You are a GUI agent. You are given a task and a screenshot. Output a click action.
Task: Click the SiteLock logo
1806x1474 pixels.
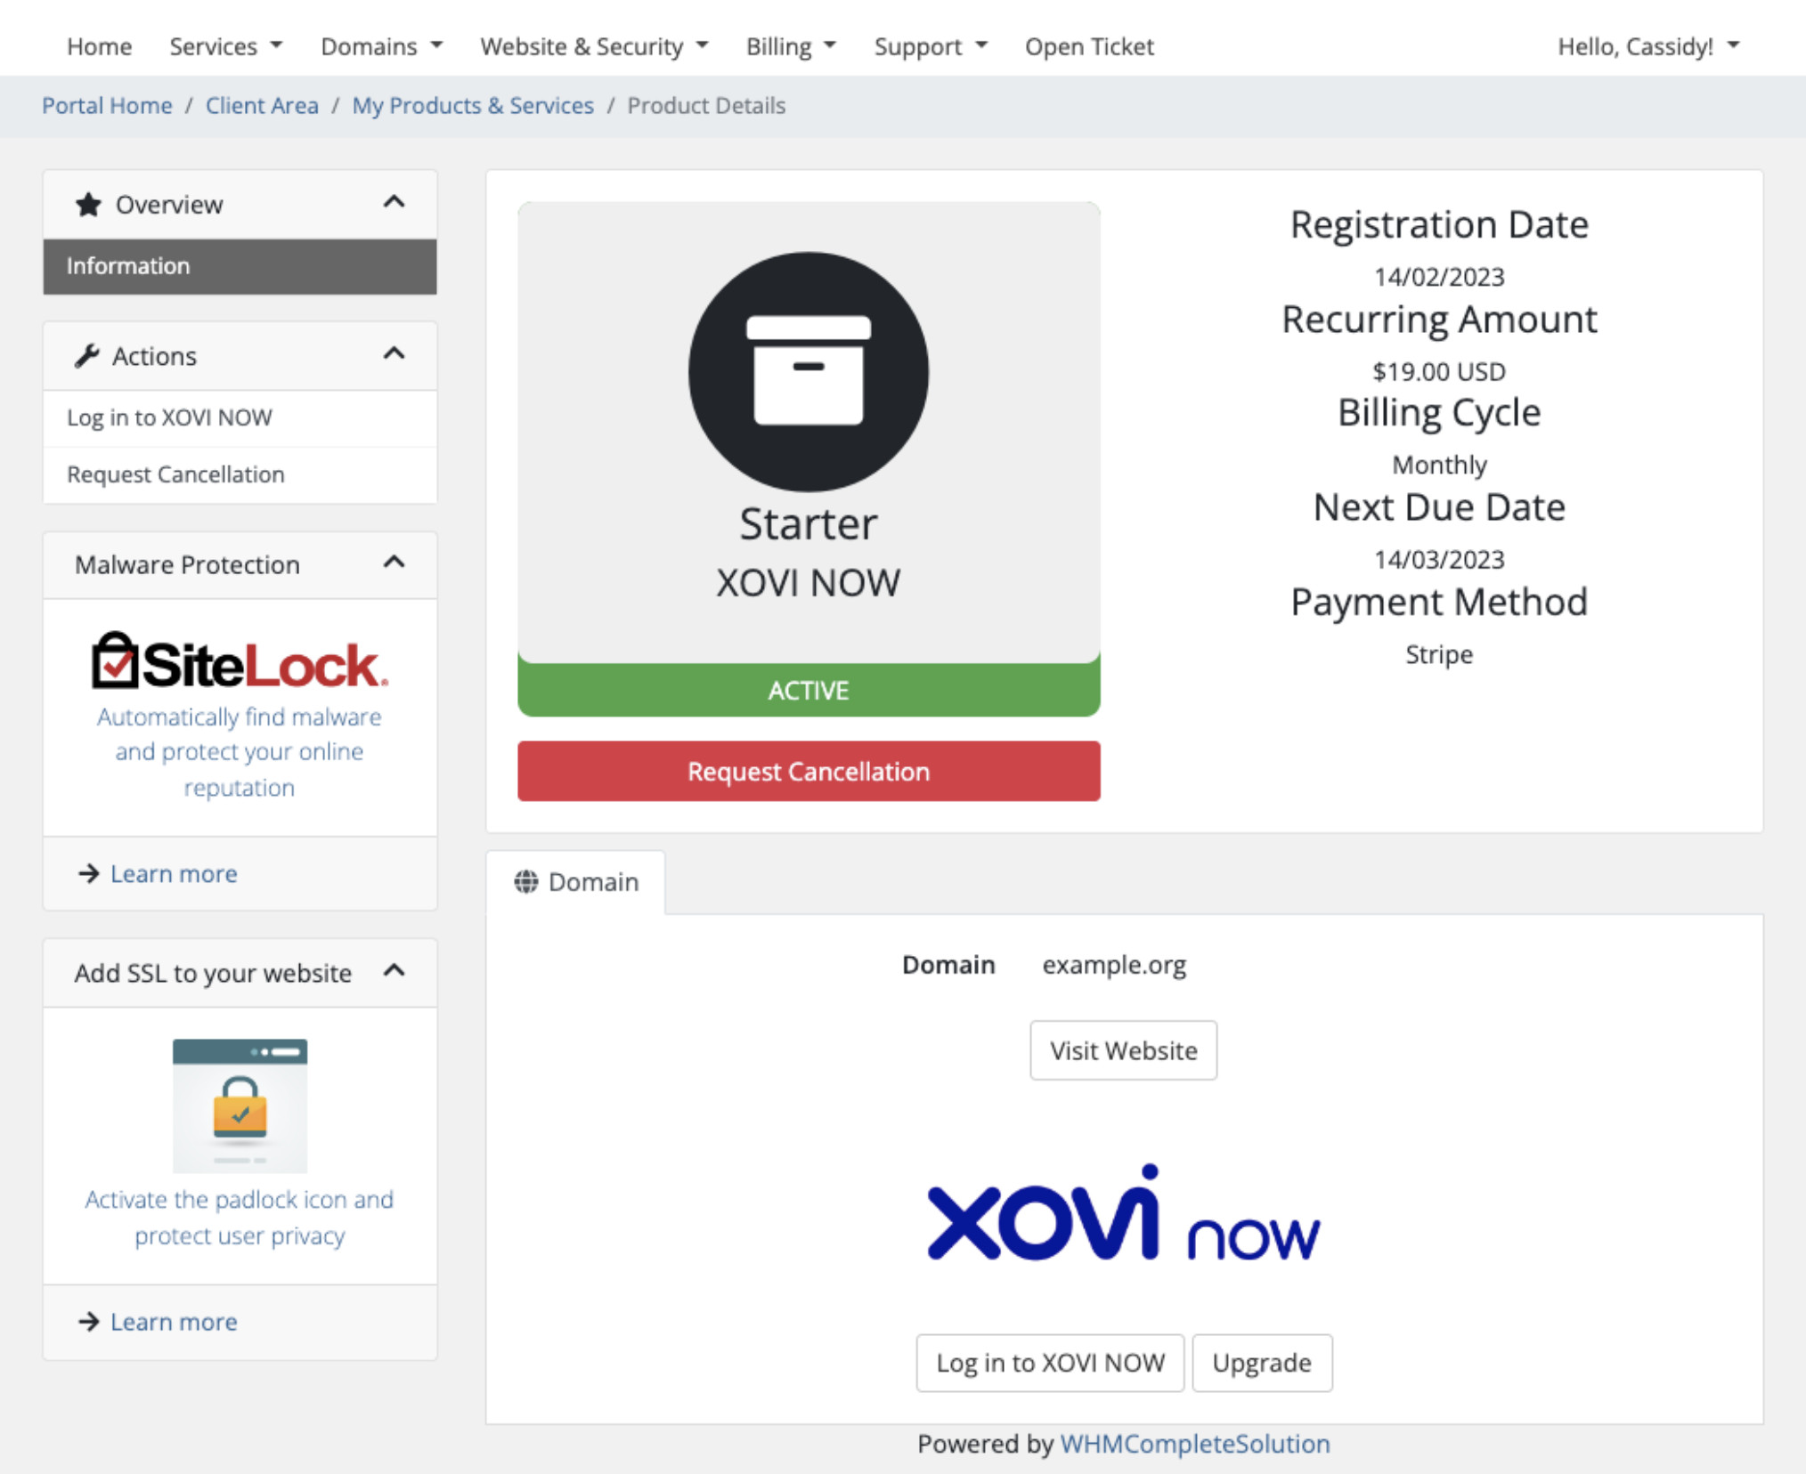pos(240,661)
